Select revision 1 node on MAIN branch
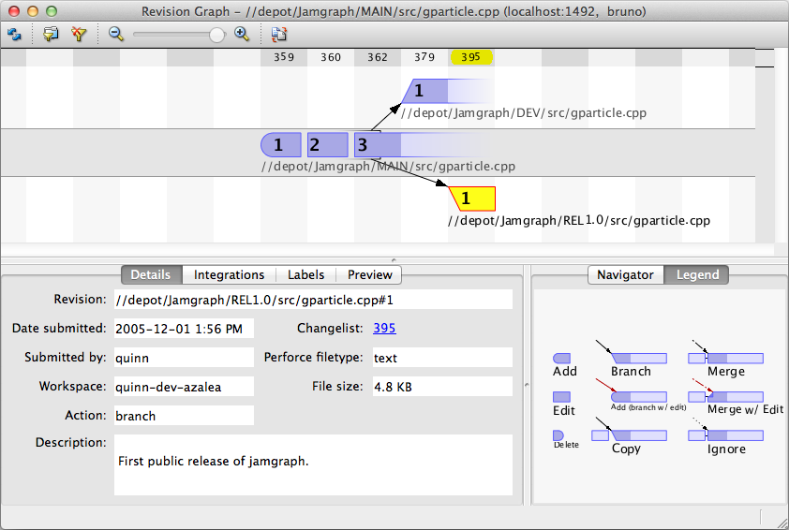 point(280,145)
